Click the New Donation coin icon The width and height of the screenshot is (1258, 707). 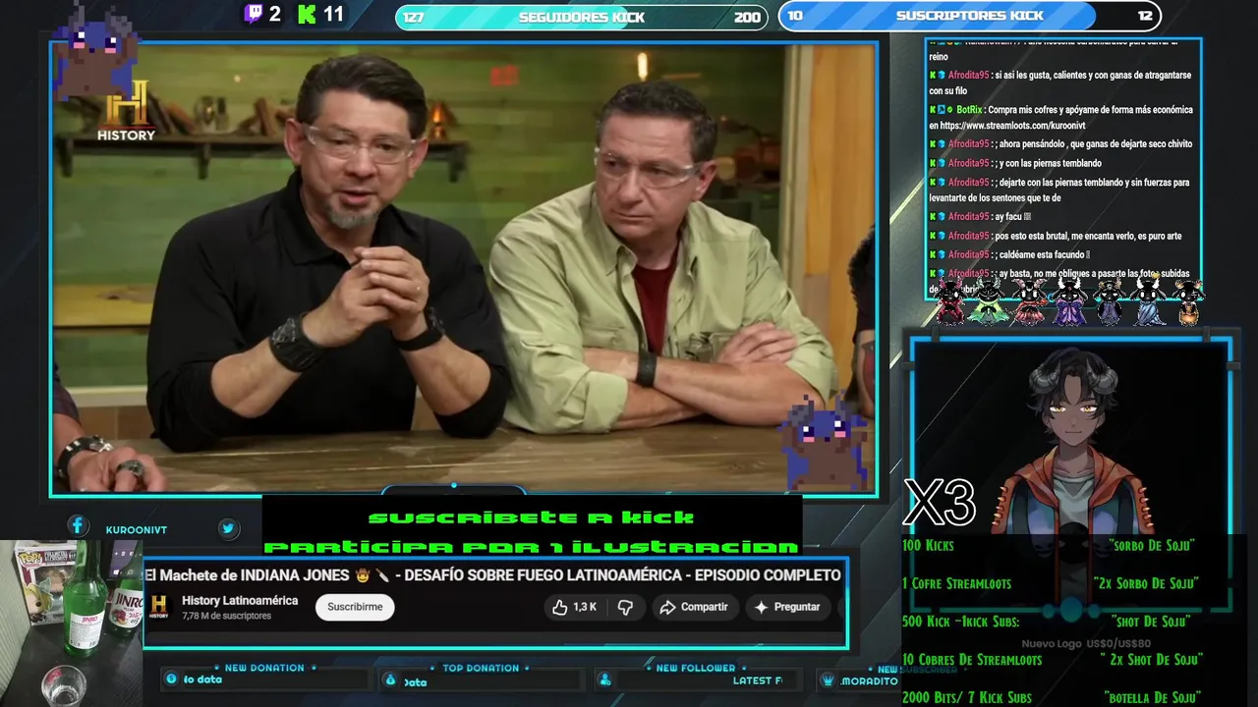pos(172,679)
